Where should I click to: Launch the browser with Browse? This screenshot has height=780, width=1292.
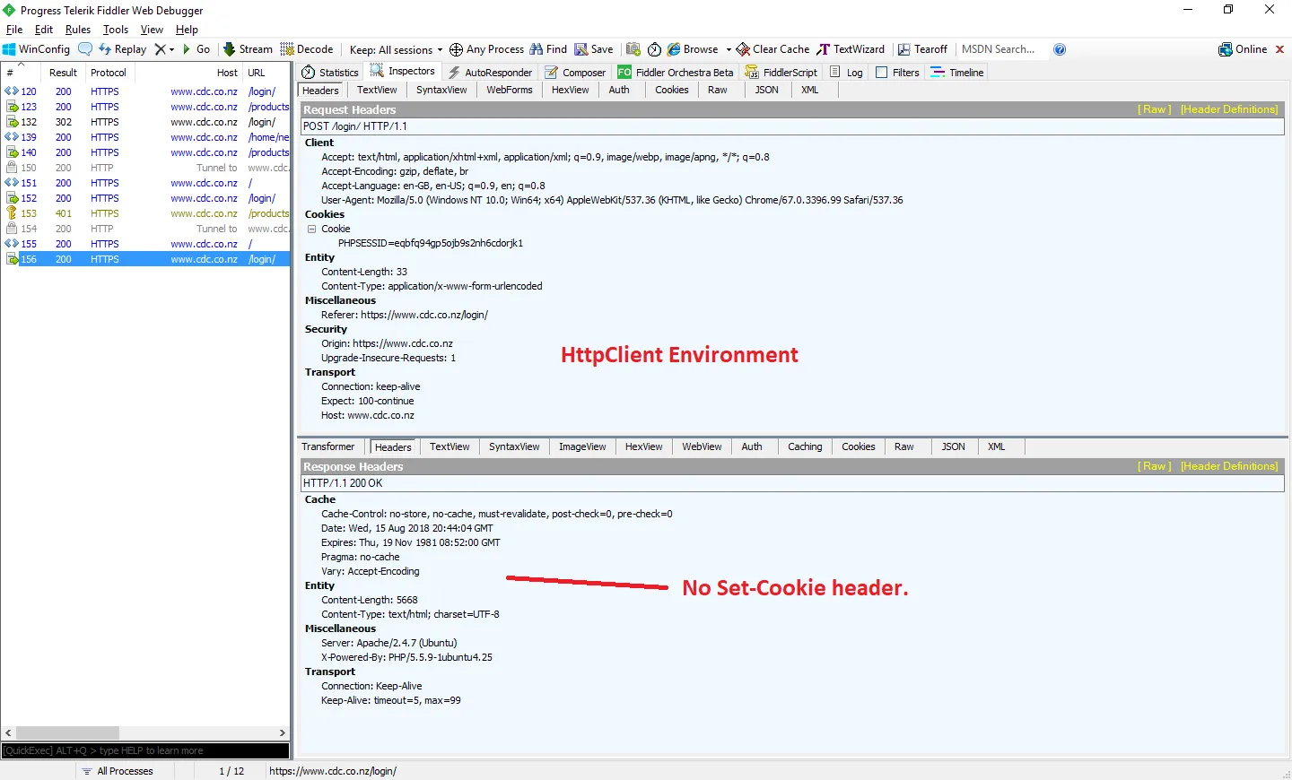pyautogui.click(x=693, y=49)
